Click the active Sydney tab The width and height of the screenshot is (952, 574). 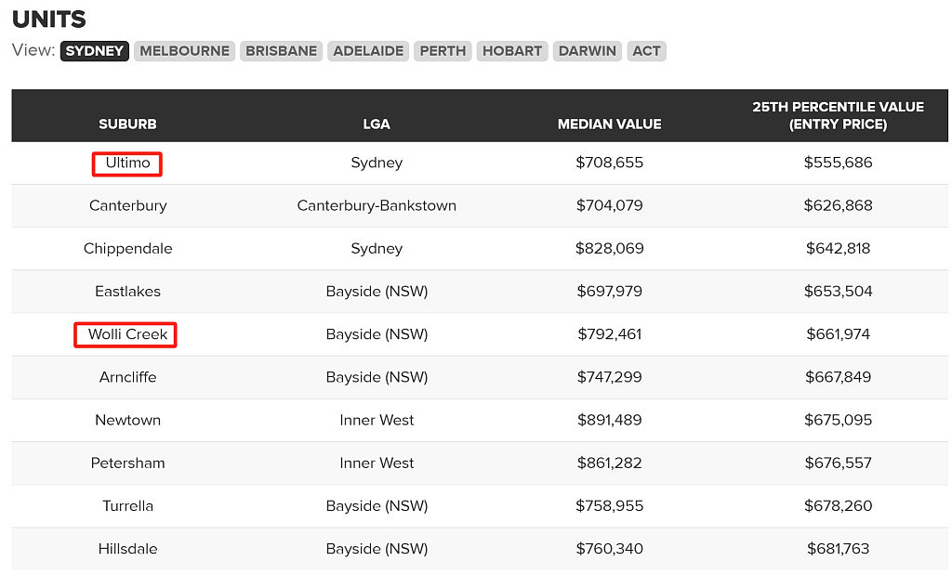tap(95, 51)
